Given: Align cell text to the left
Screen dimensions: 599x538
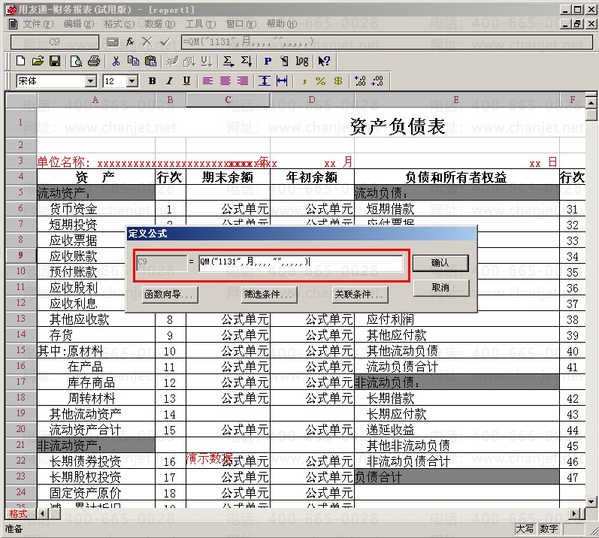Looking at the screenshot, I should click(x=207, y=81).
